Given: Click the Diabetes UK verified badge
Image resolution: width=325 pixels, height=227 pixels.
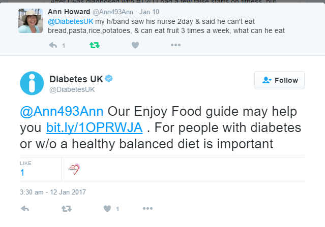Looking at the screenshot, I should [x=109, y=79].
